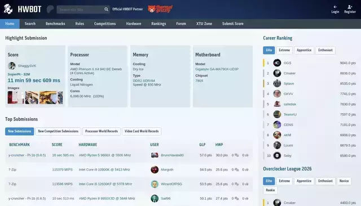Select Enthusiast tab in Career Ranking
The height and width of the screenshot is (206, 361).
(325, 50)
